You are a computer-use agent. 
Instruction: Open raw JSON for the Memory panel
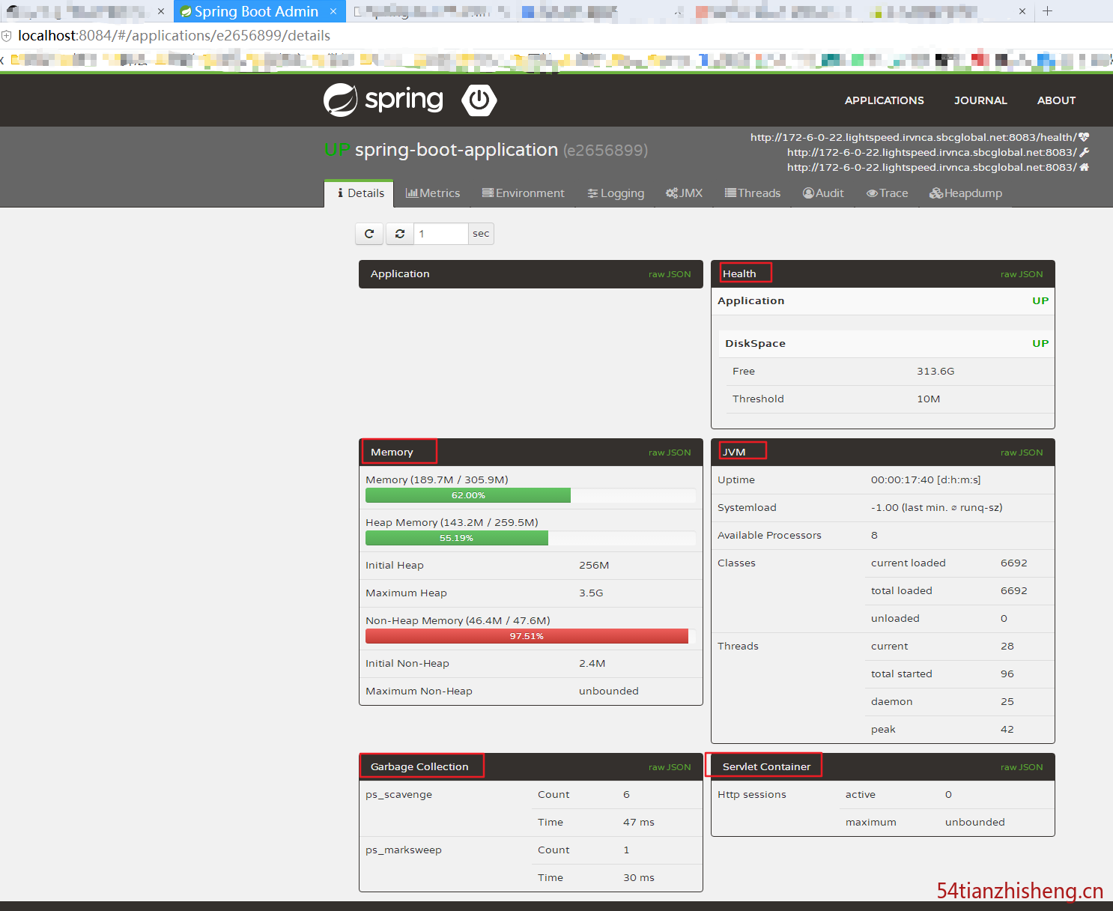point(670,452)
